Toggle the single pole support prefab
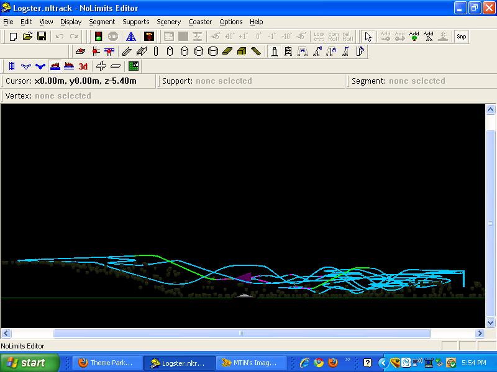 click(x=274, y=51)
